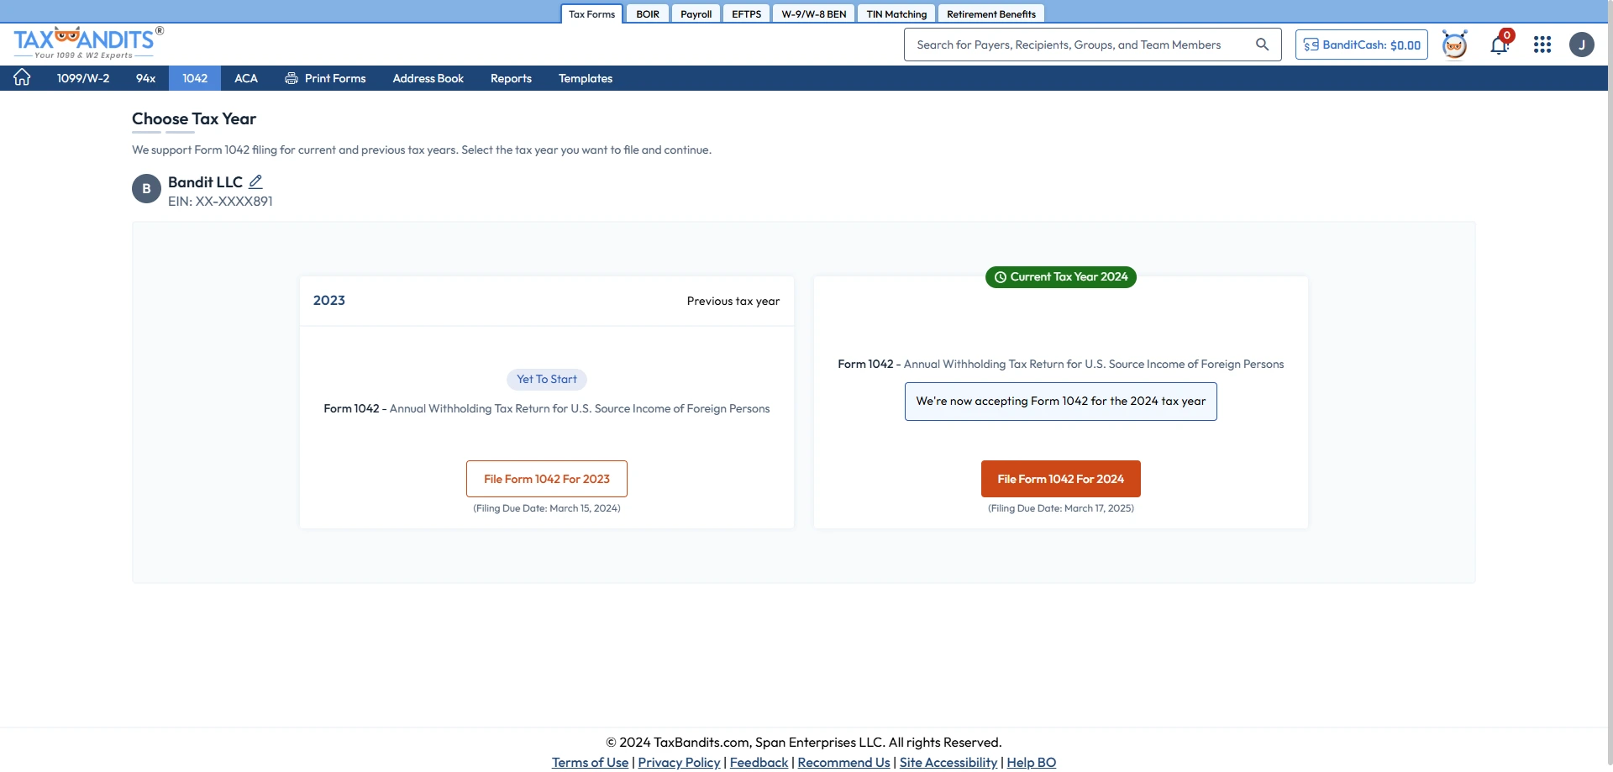The width and height of the screenshot is (1613, 772).
Task: Switch to TIN Matching tab
Action: coord(896,14)
